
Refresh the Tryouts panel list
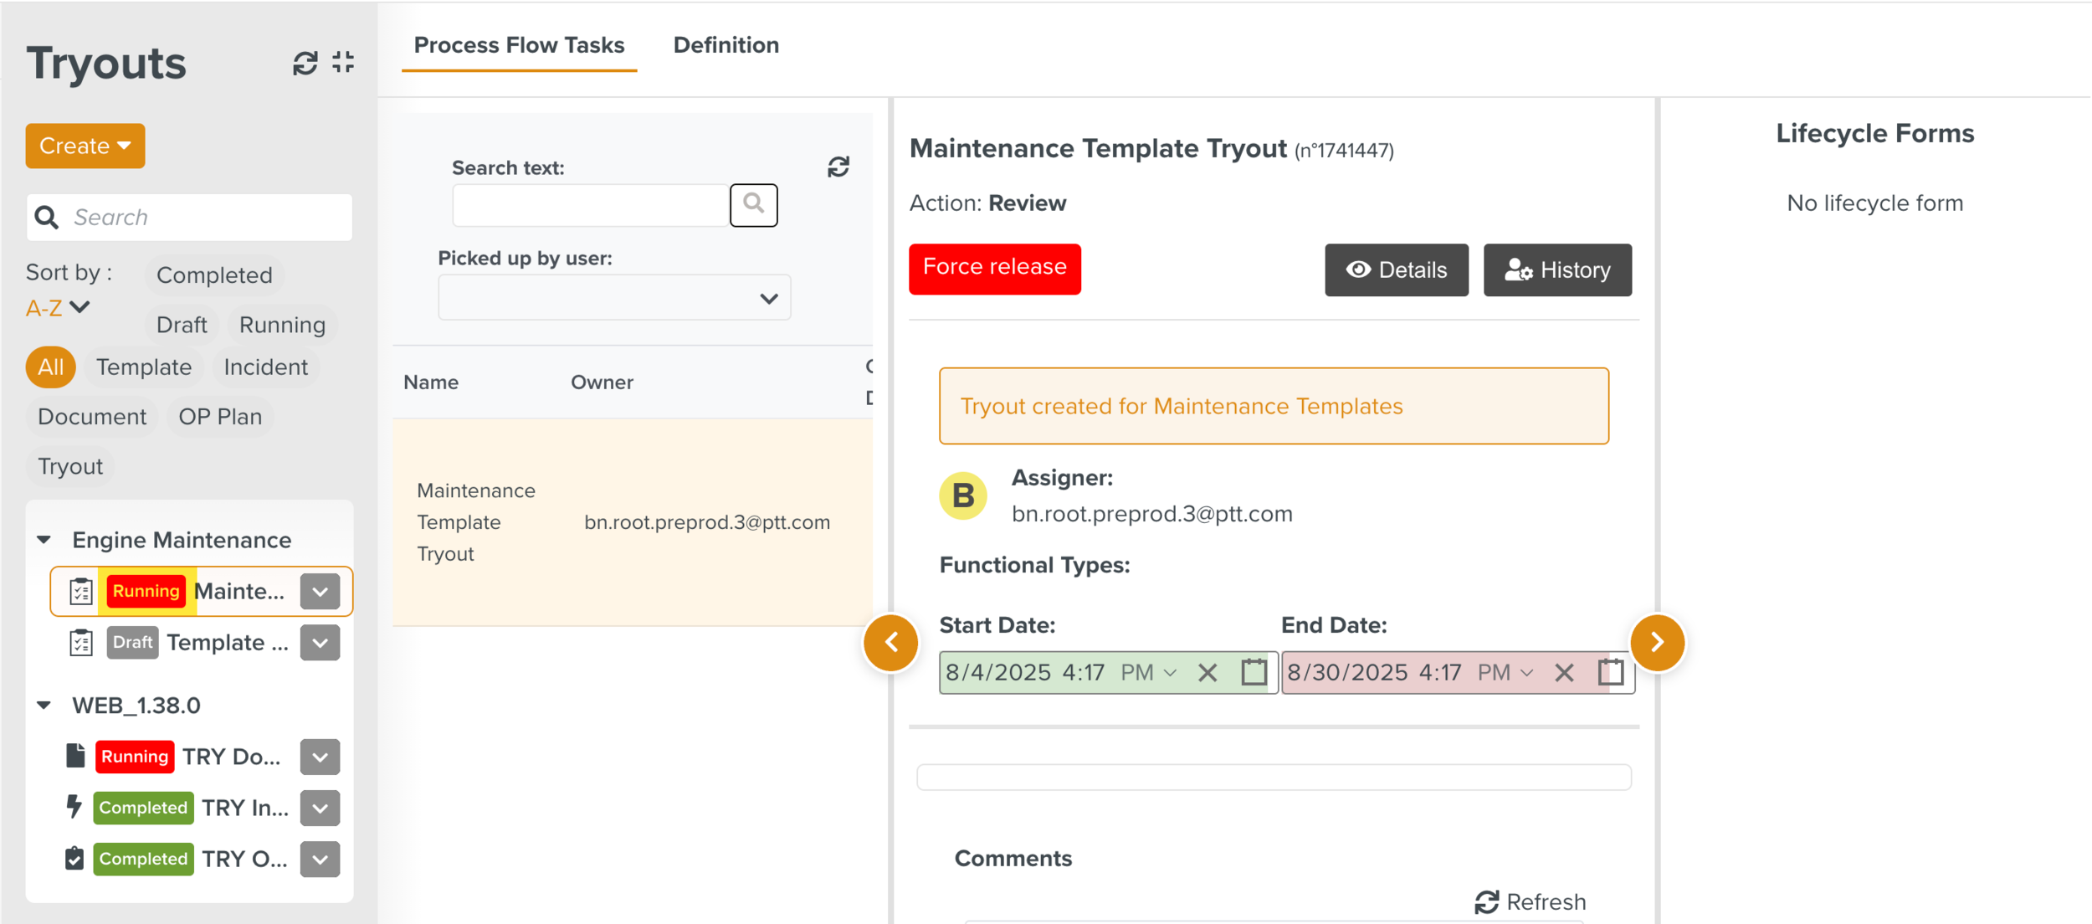[x=302, y=63]
